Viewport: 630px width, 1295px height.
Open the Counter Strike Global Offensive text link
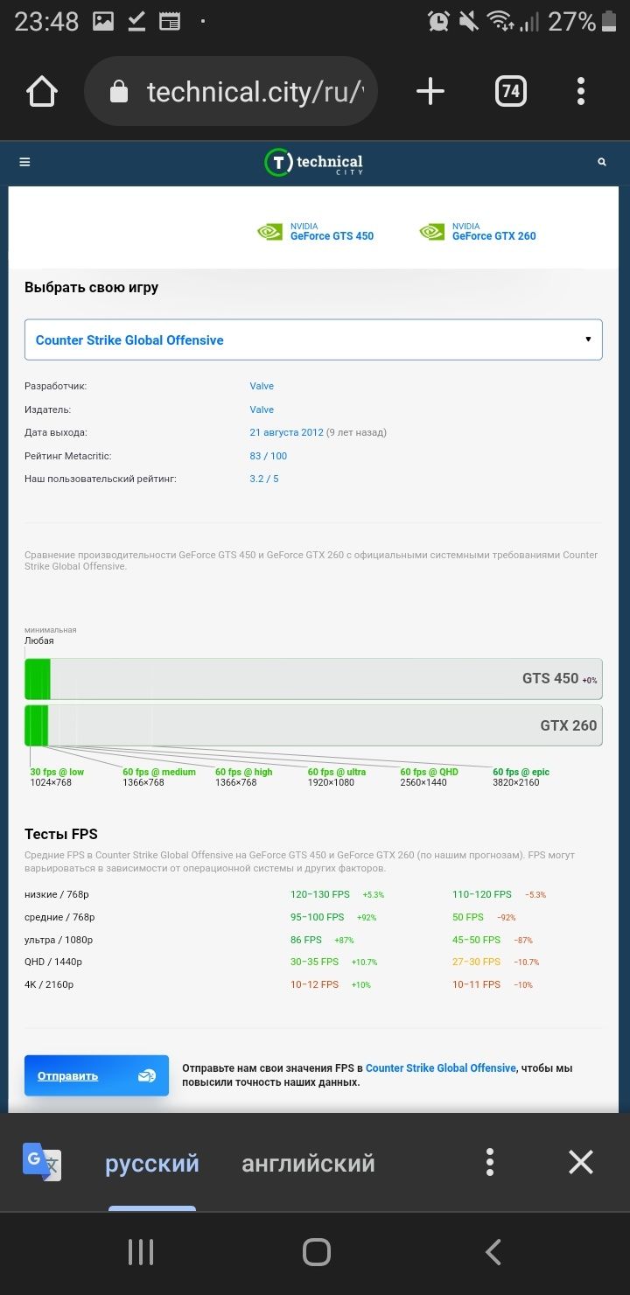[x=441, y=1068]
